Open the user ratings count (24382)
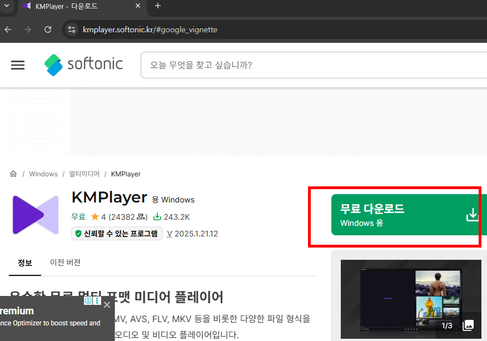The image size is (487, 341). click(128, 216)
